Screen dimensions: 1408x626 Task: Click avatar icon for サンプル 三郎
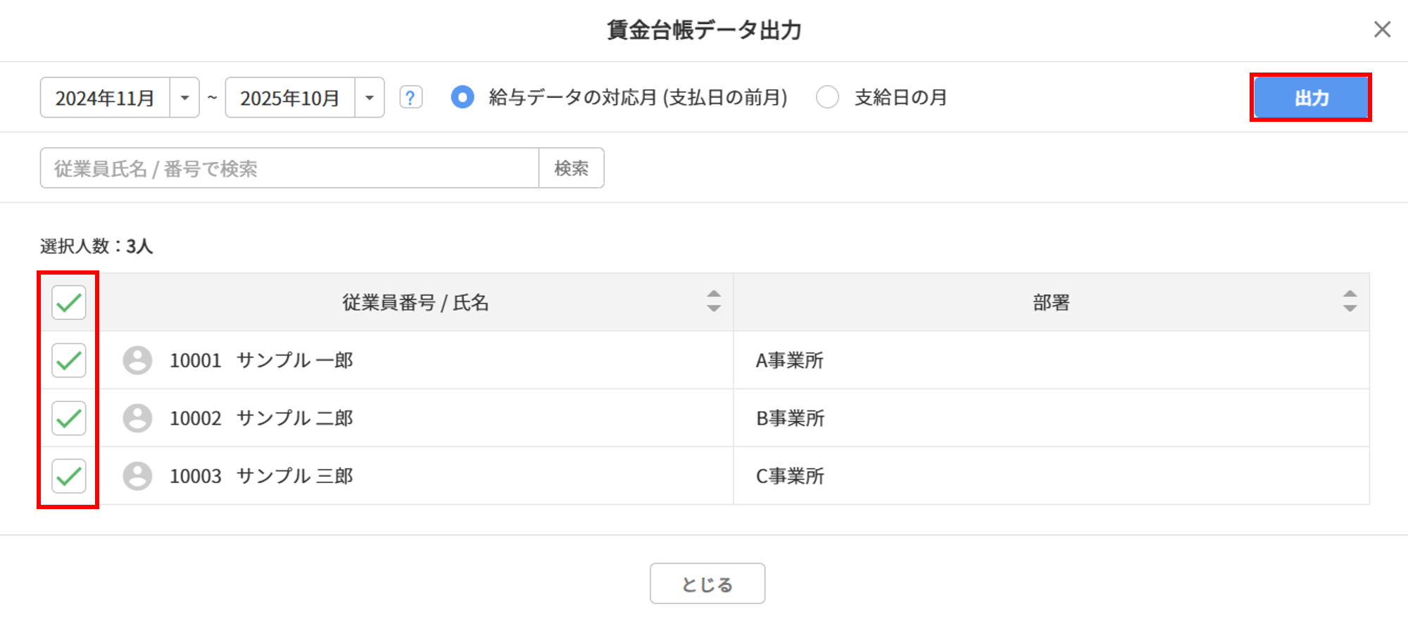point(137,476)
